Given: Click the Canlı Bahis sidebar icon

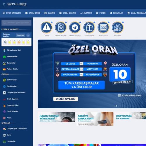Looking at the screenshot, I should [x=4, y=142].
